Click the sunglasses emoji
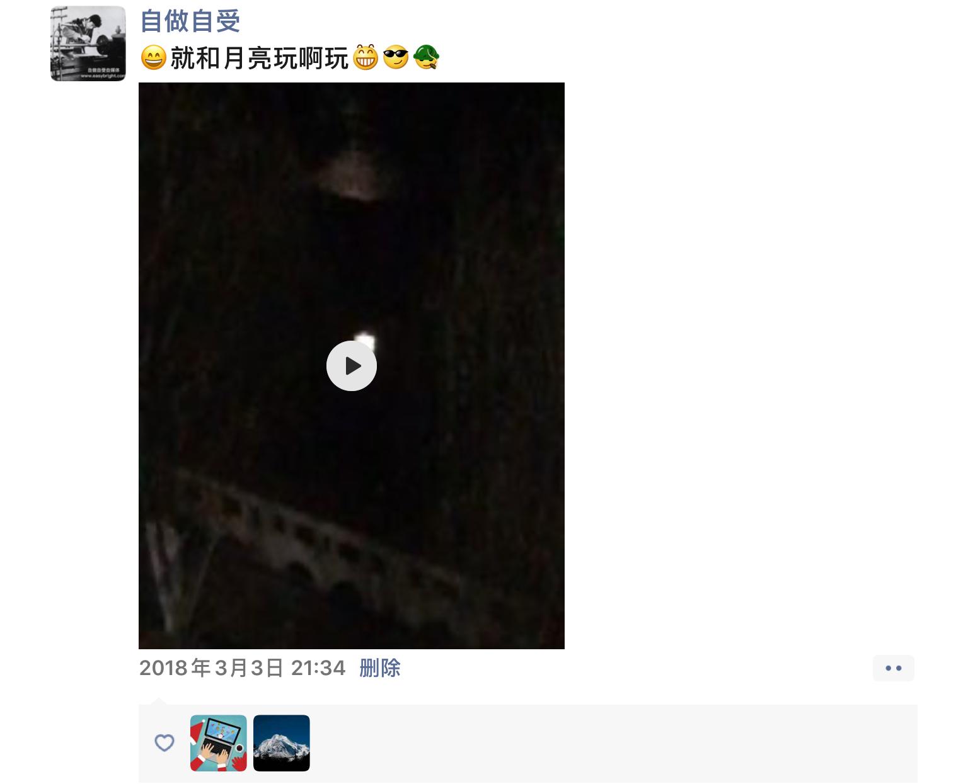This screenshot has width=968, height=784. pos(396,58)
